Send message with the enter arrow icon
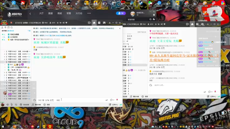The image size is (230, 129). pos(106,100)
